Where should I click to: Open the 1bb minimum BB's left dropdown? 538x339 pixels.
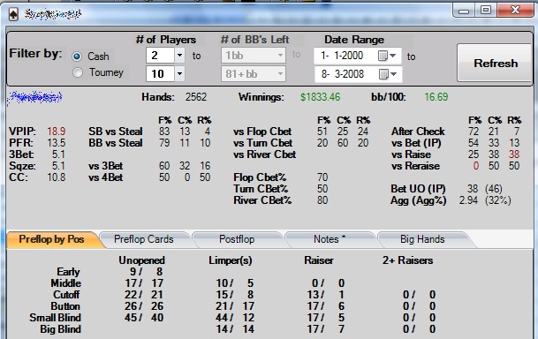[254, 56]
